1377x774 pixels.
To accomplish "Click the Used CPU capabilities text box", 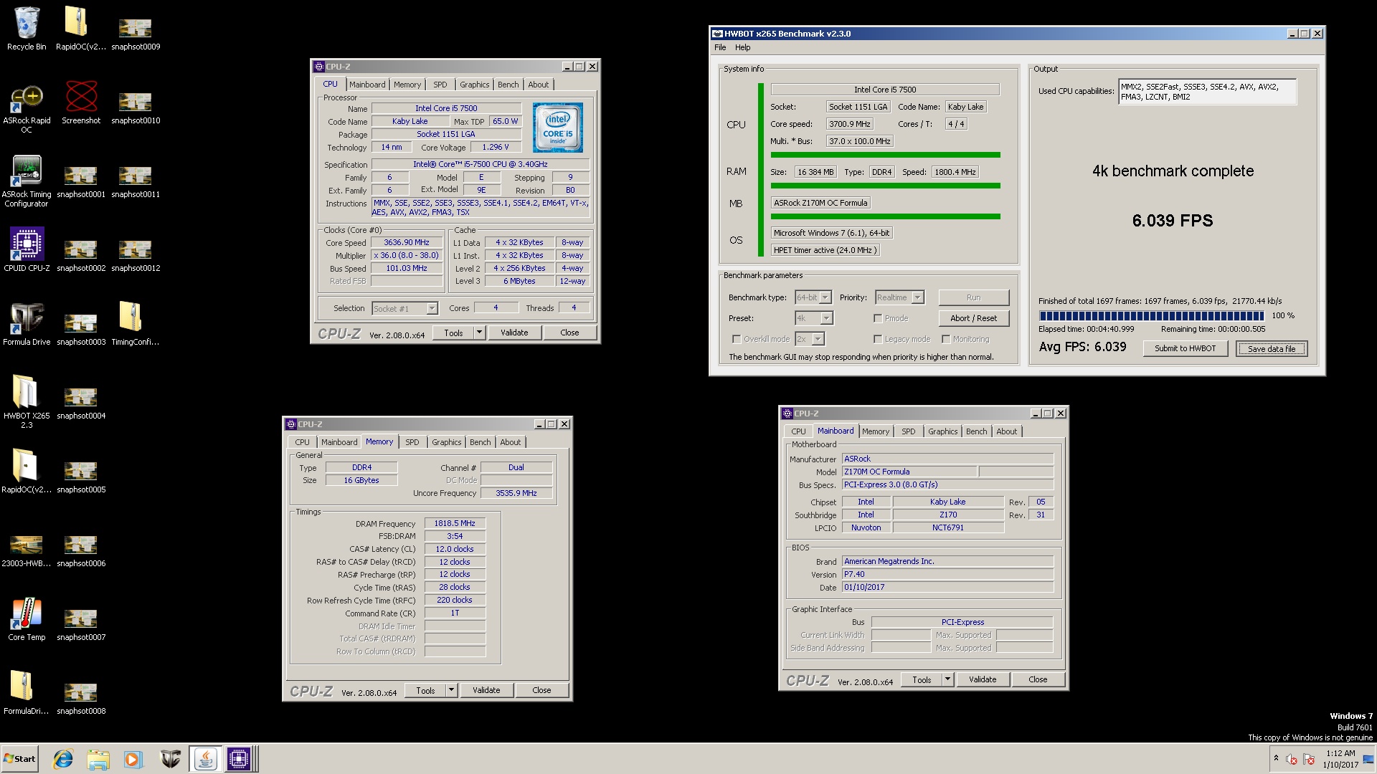I will (x=1207, y=92).
